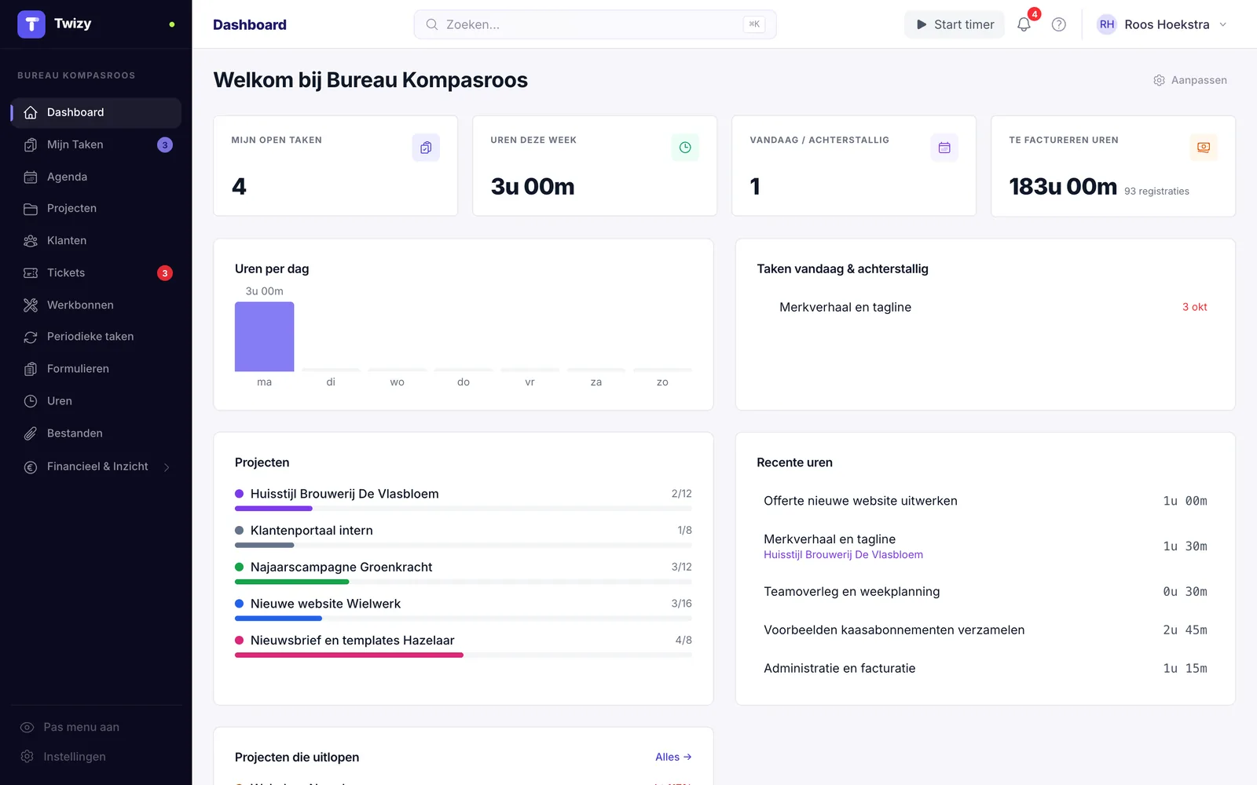The image size is (1257, 785).
Task: Open the Roos Hoekstra user dropdown
Action: coord(1162,24)
